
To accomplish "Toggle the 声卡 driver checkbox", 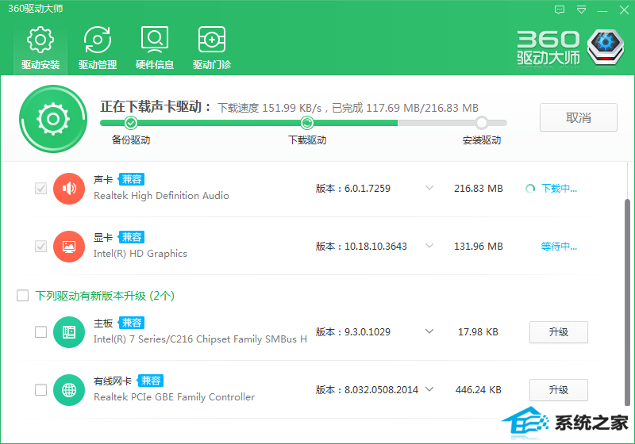I will tap(41, 188).
